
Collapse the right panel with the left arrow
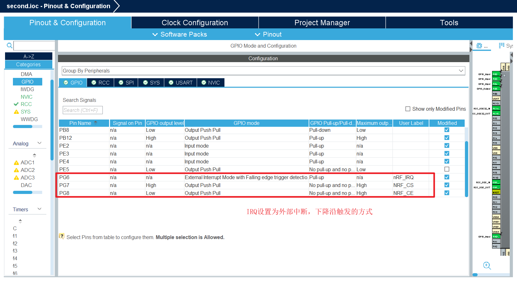[x=471, y=43]
